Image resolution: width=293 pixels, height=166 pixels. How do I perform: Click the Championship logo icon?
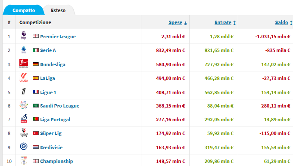tap(24, 160)
